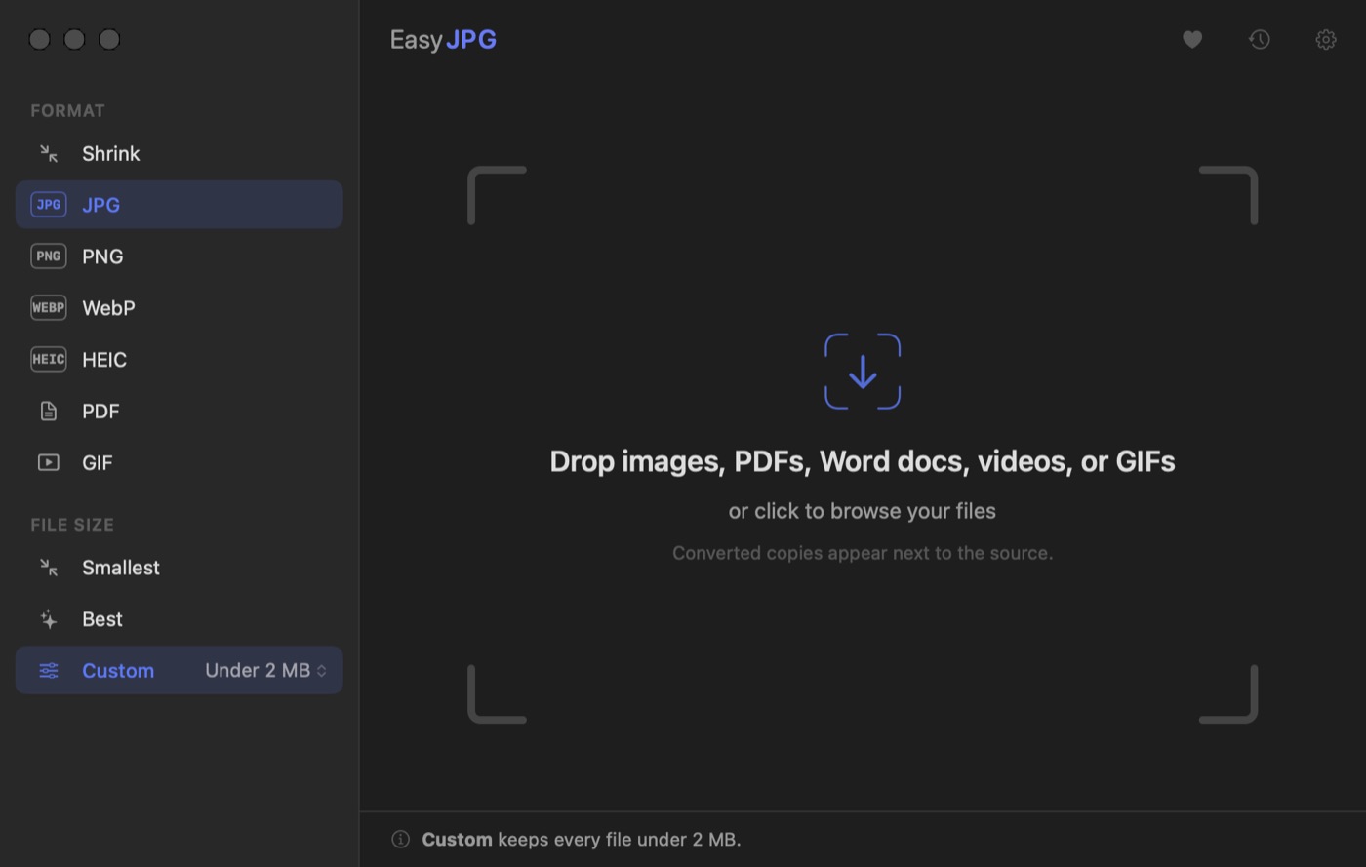This screenshot has width=1366, height=867.
Task: Click the GIF play icon
Action: pos(49,463)
